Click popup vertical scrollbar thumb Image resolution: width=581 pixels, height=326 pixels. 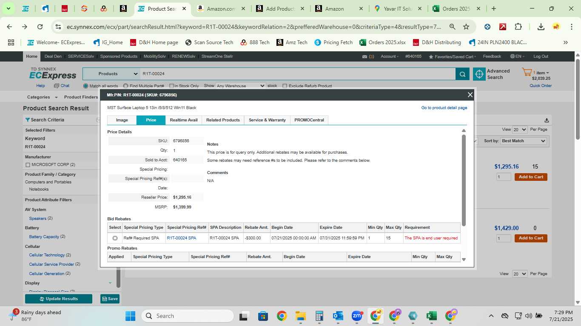coord(464,180)
